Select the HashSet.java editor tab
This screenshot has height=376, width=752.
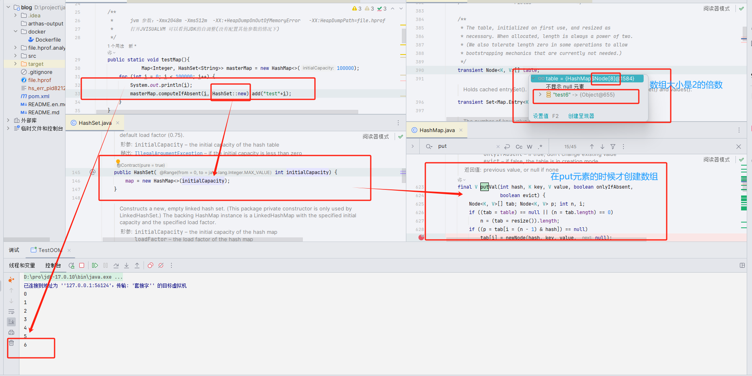[x=95, y=123]
